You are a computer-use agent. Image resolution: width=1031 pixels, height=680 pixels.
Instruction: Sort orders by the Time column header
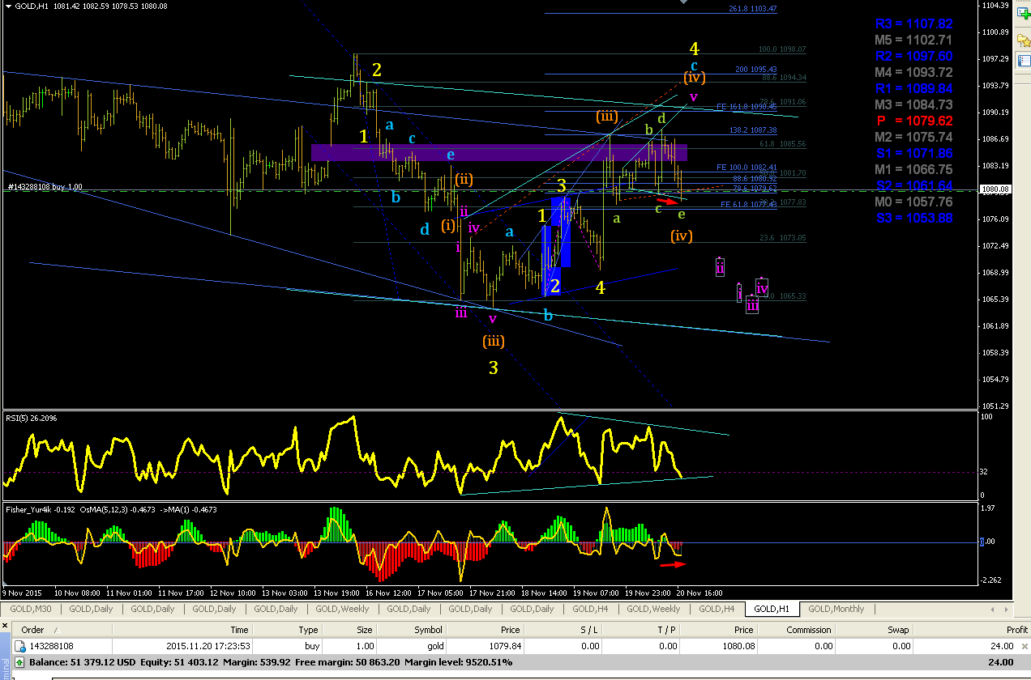tap(182, 629)
